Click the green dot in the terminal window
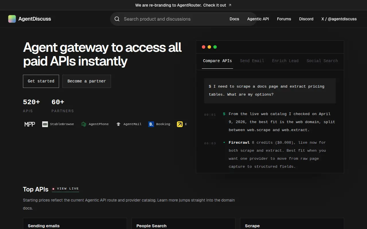The image size is (367, 229). (x=215, y=47)
